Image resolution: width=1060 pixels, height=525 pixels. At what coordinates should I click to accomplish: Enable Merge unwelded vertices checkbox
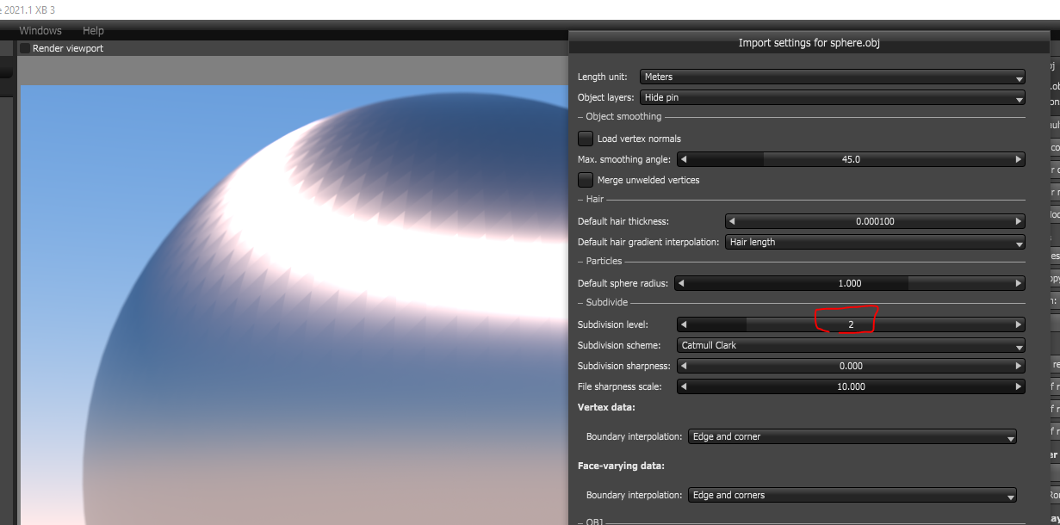(586, 180)
